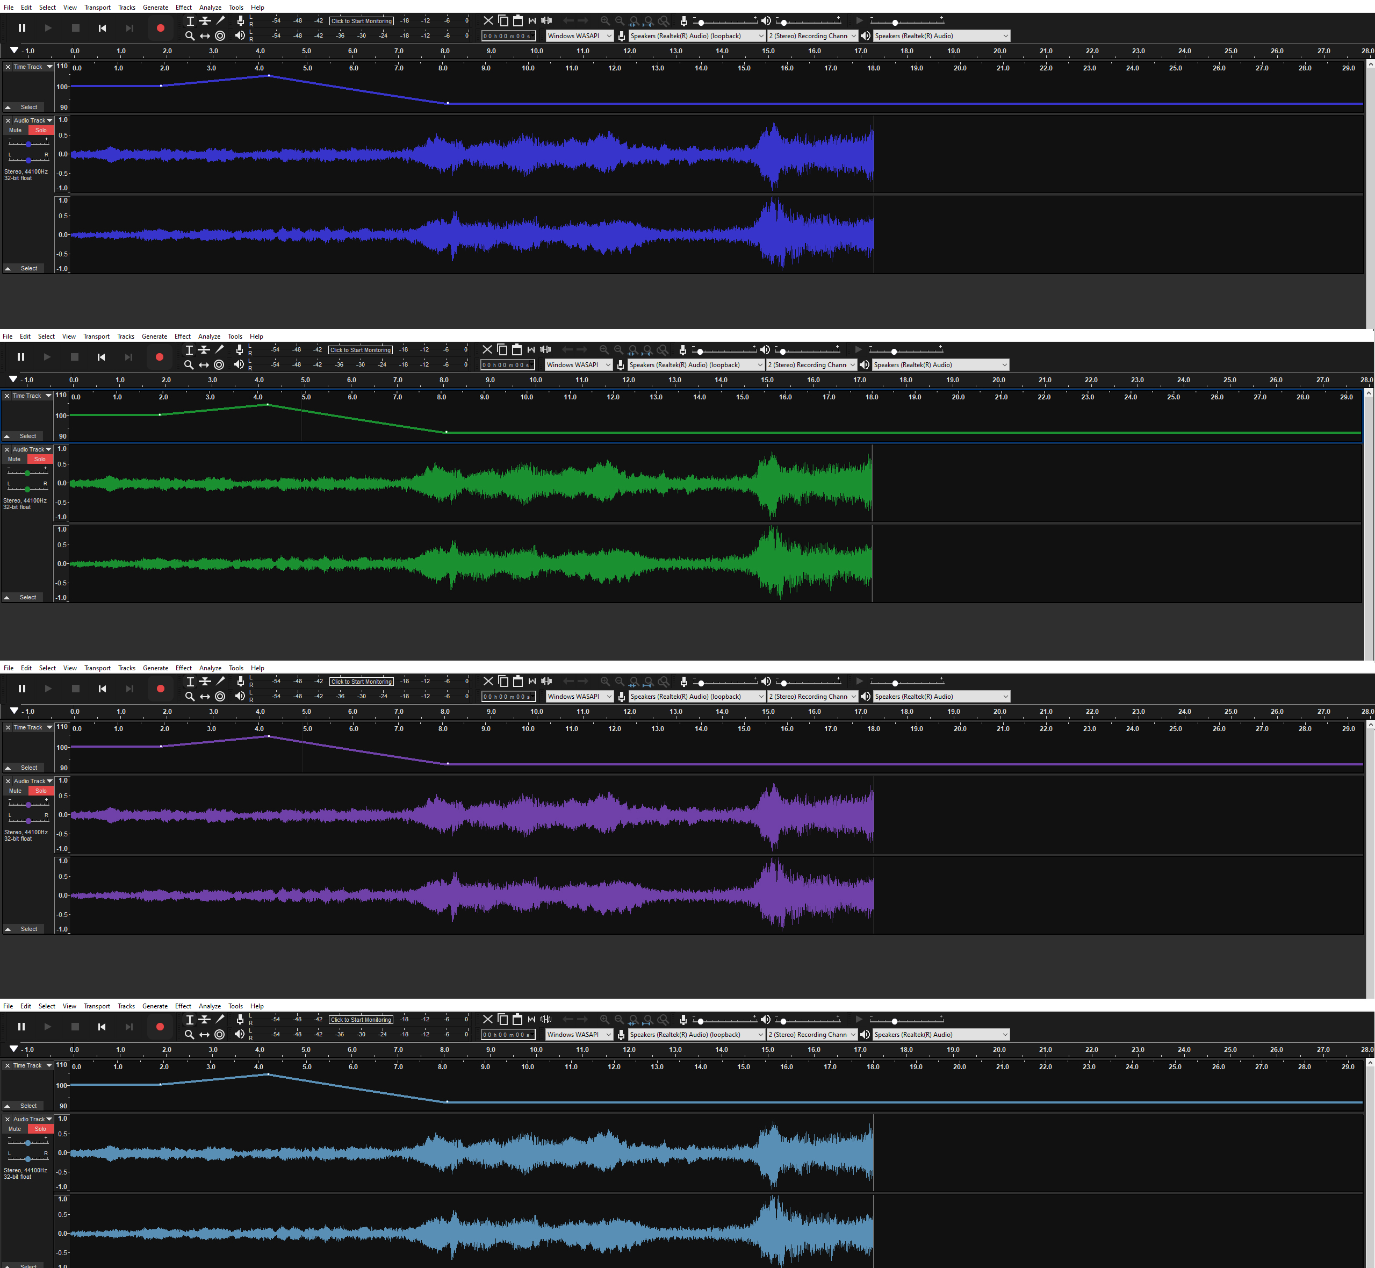Click Zoom Out icon in green waveform panel
This screenshot has height=1268, width=1375.
[x=618, y=350]
